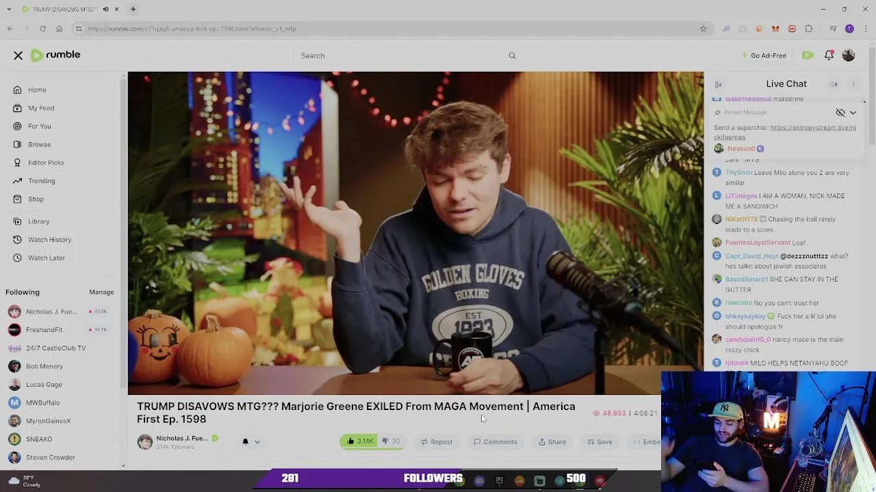The image size is (876, 492).
Task: Open the notifications bell in header
Action: [x=829, y=55]
